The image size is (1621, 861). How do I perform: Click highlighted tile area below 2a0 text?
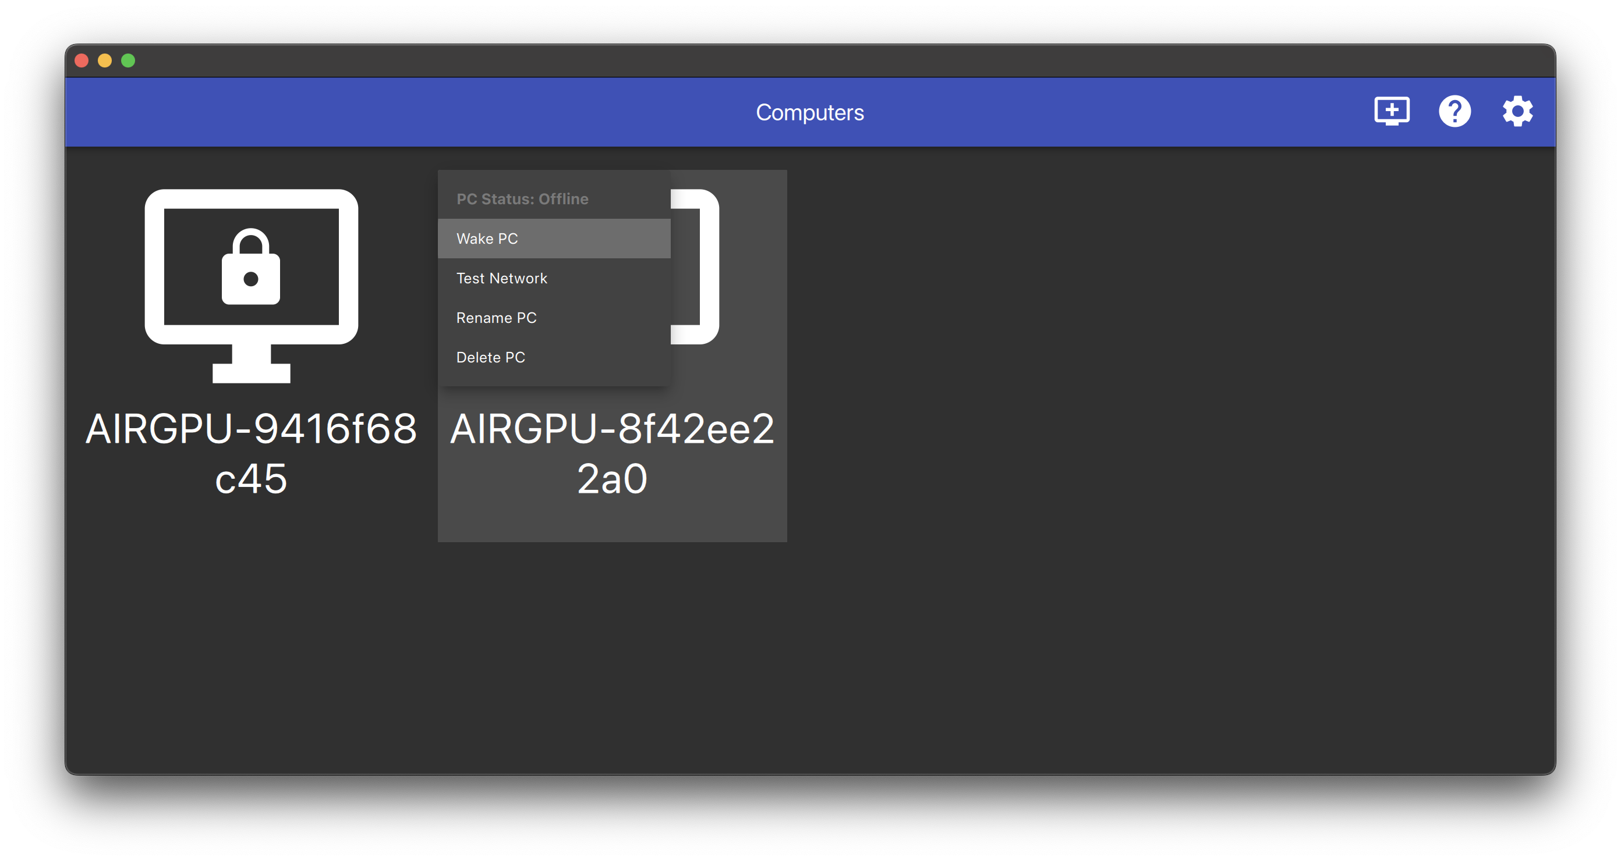[611, 522]
